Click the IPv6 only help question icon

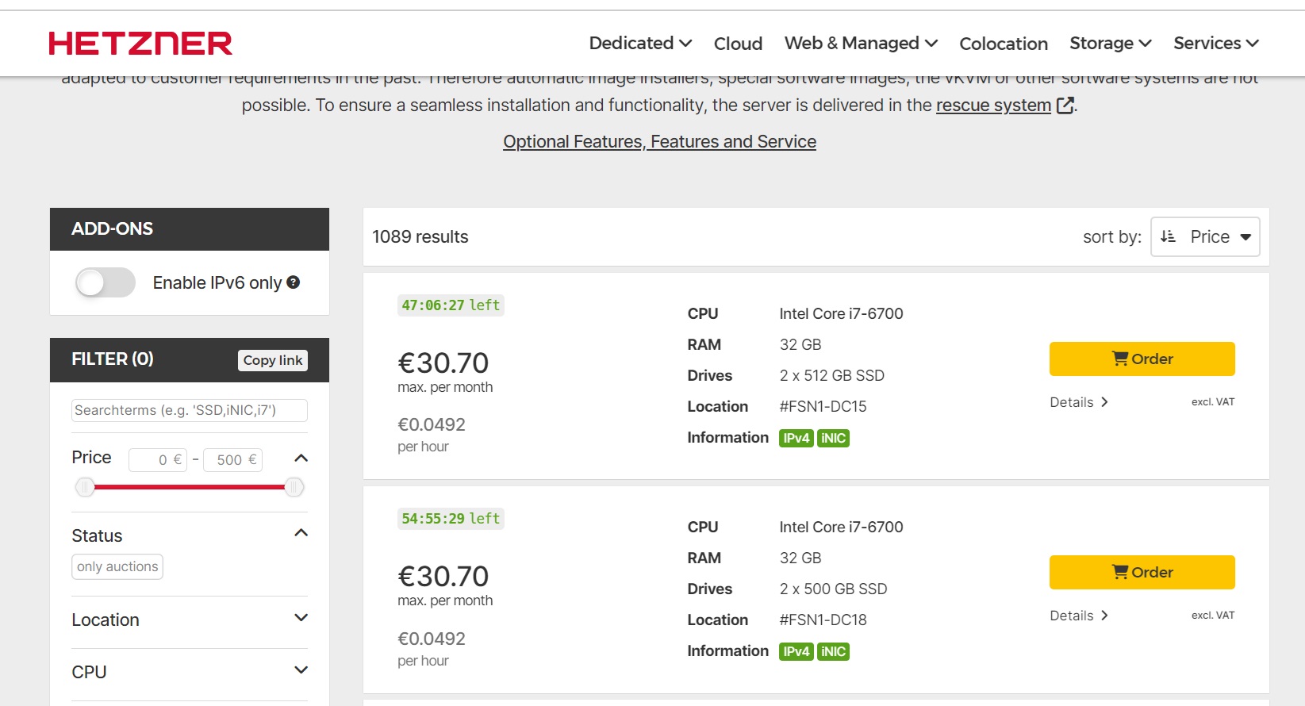[x=294, y=282]
